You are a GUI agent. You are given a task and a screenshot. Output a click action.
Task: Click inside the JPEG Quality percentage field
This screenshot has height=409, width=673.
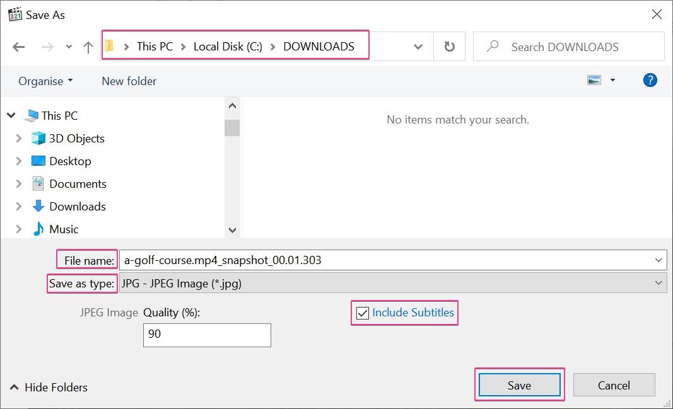(x=207, y=335)
